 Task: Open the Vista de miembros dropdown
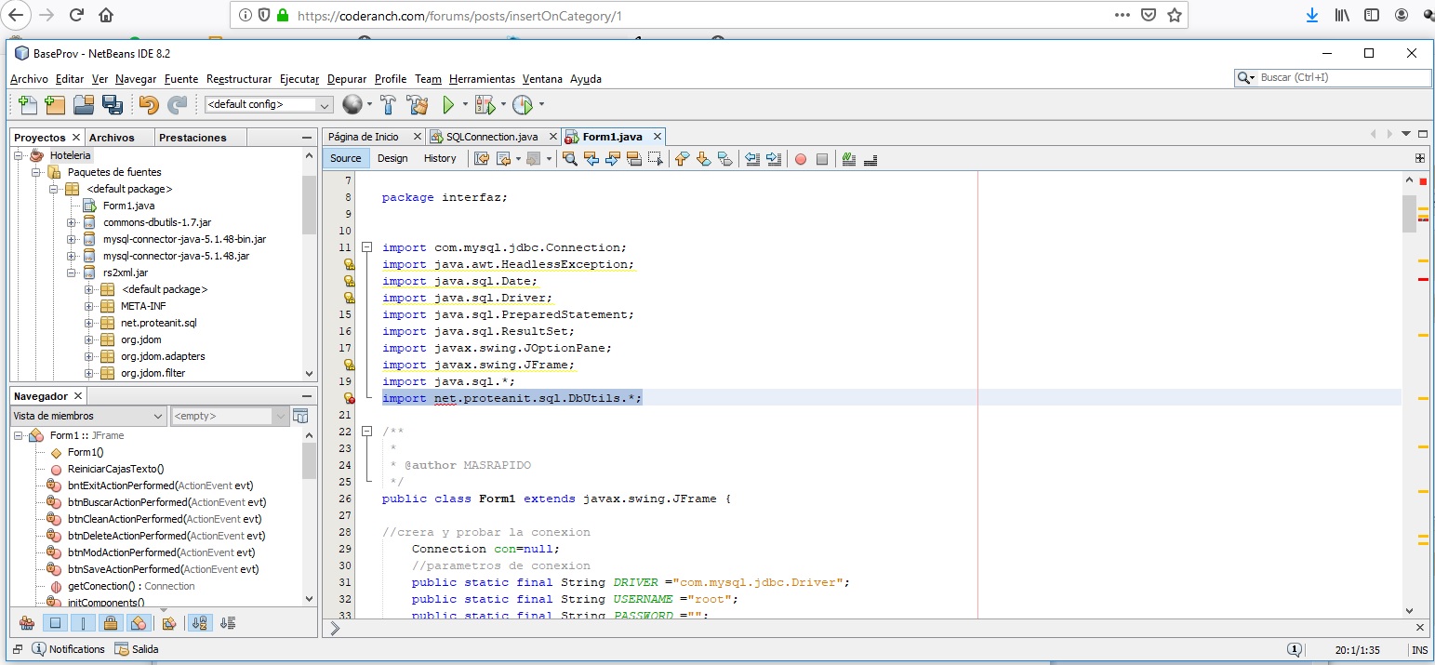coord(88,416)
